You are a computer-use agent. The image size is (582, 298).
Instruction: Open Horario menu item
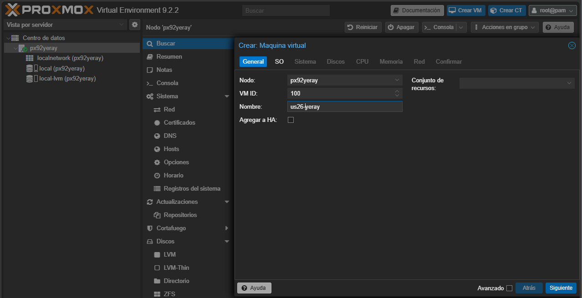coord(189,176)
